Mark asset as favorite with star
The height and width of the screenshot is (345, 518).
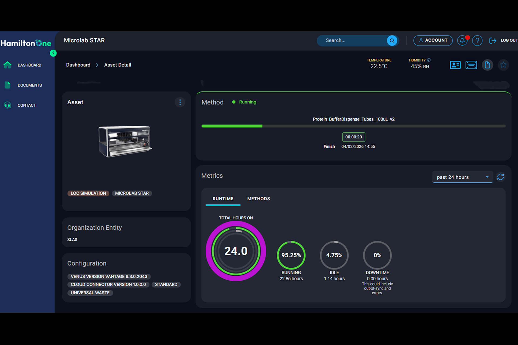coord(503,65)
